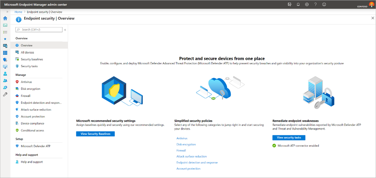The image size is (376, 178).
Task: Click the View Security Baselines button
Action: [x=96, y=134]
